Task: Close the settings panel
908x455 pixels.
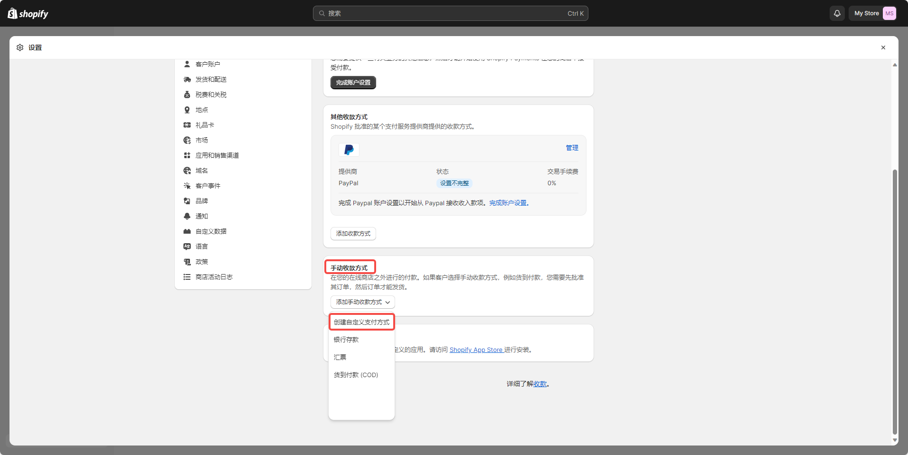Action: [883, 47]
